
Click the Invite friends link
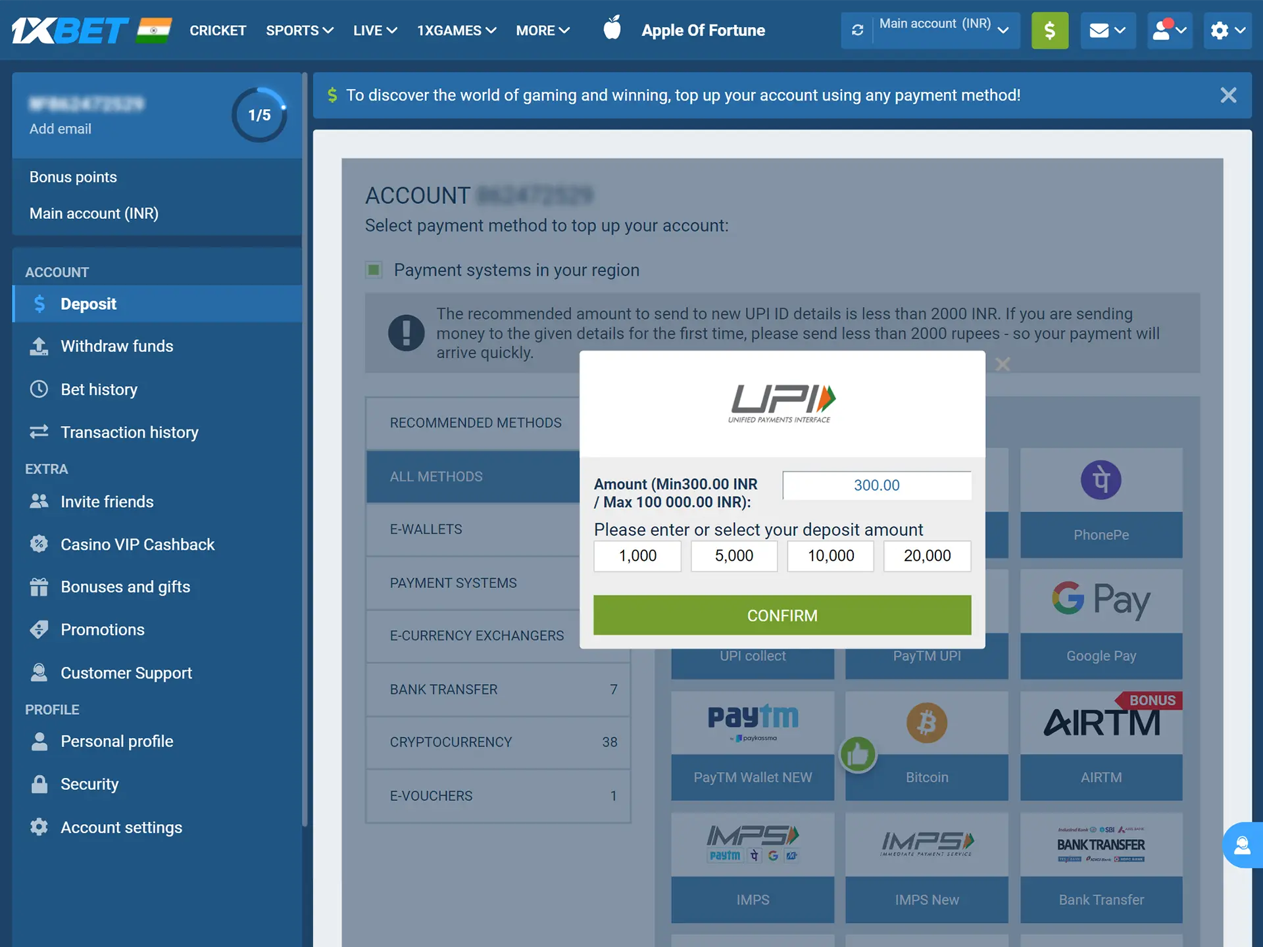pos(107,501)
